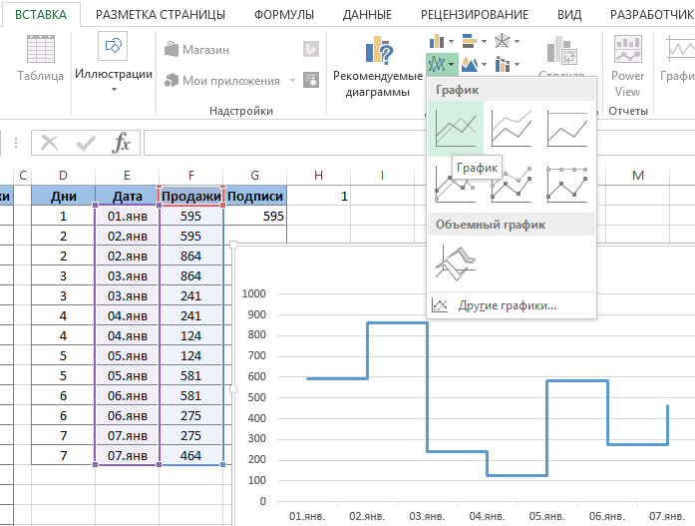695x526 pixels.
Task: Choose the stacked line chart type
Action: pos(511,128)
